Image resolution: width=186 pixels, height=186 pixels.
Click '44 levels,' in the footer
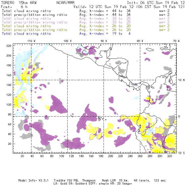[x=142, y=180]
